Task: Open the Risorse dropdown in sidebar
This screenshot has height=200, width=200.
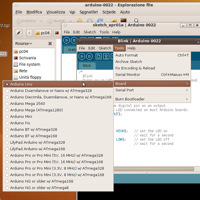Action: pyautogui.click(x=23, y=43)
